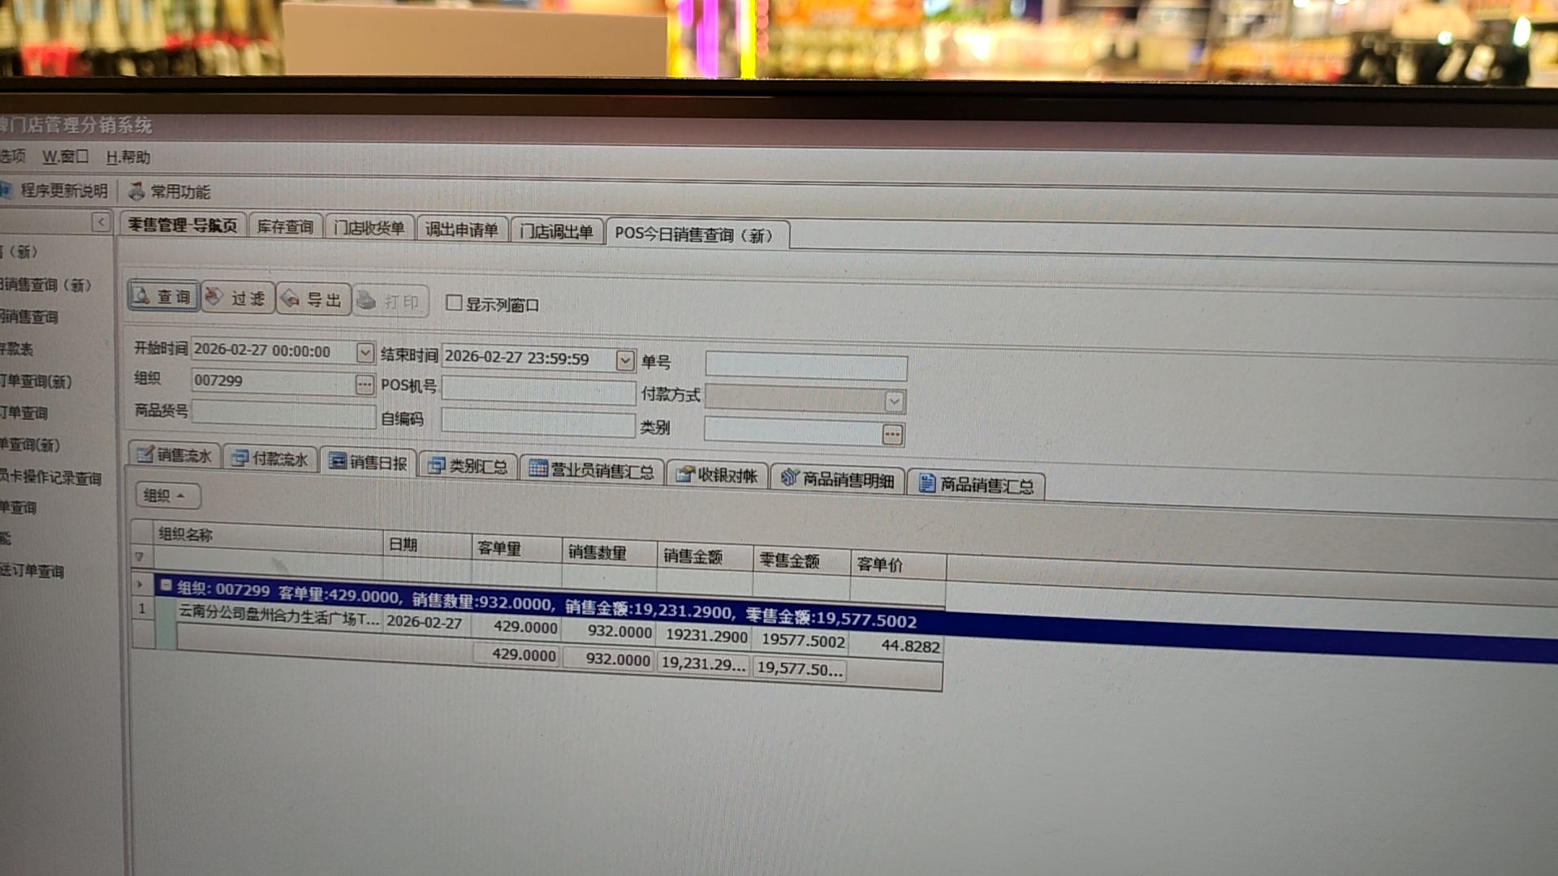Click the 打印 print toolbar button
Image resolution: width=1558 pixels, height=876 pixels.
coord(391,302)
